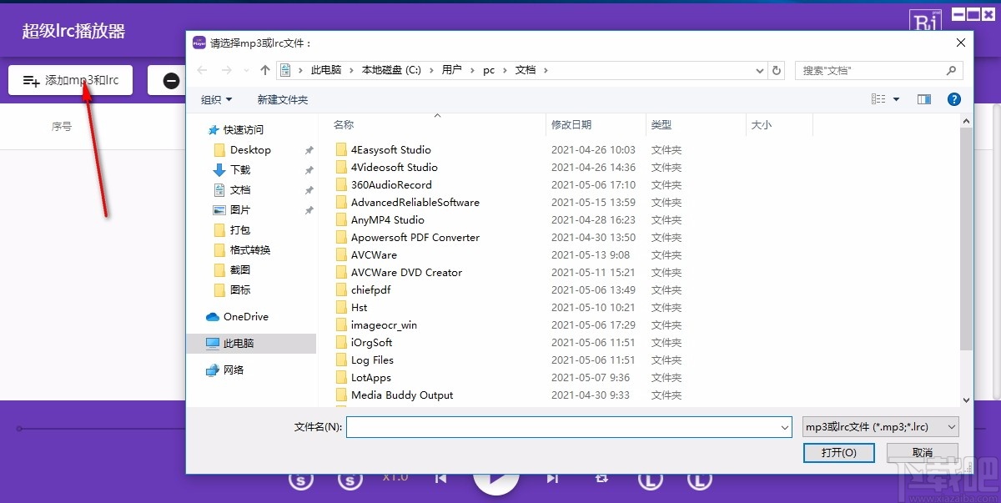Viewport: 1001px width, 503px height.
Task: Click the 添加mp3和lrc button
Action: pos(70,79)
